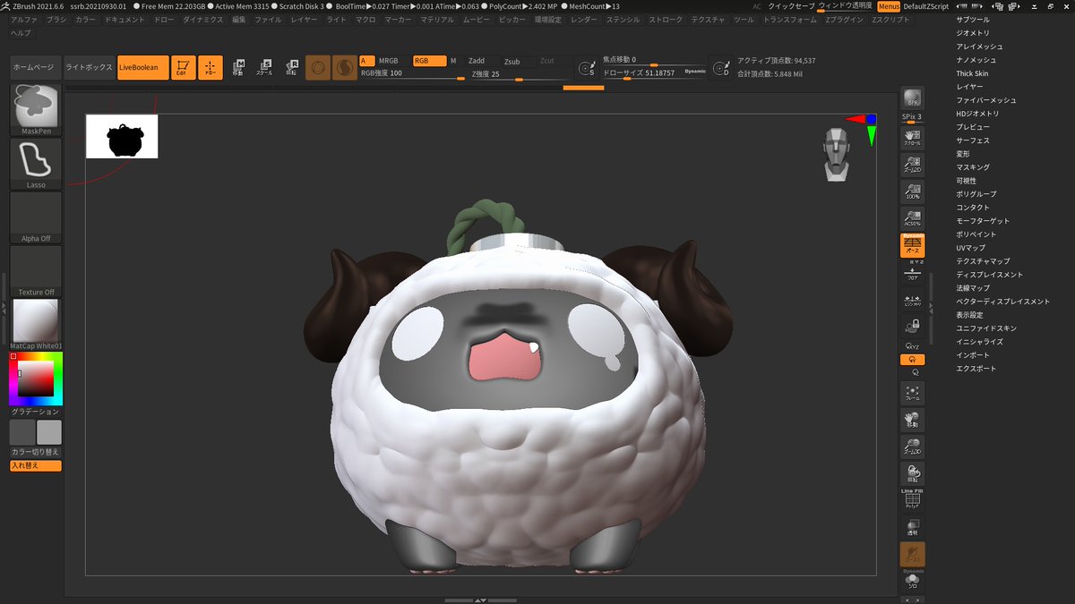This screenshot has height=604, width=1075.
Task: Click the silhouette thumbnail preview
Action: pos(122,136)
